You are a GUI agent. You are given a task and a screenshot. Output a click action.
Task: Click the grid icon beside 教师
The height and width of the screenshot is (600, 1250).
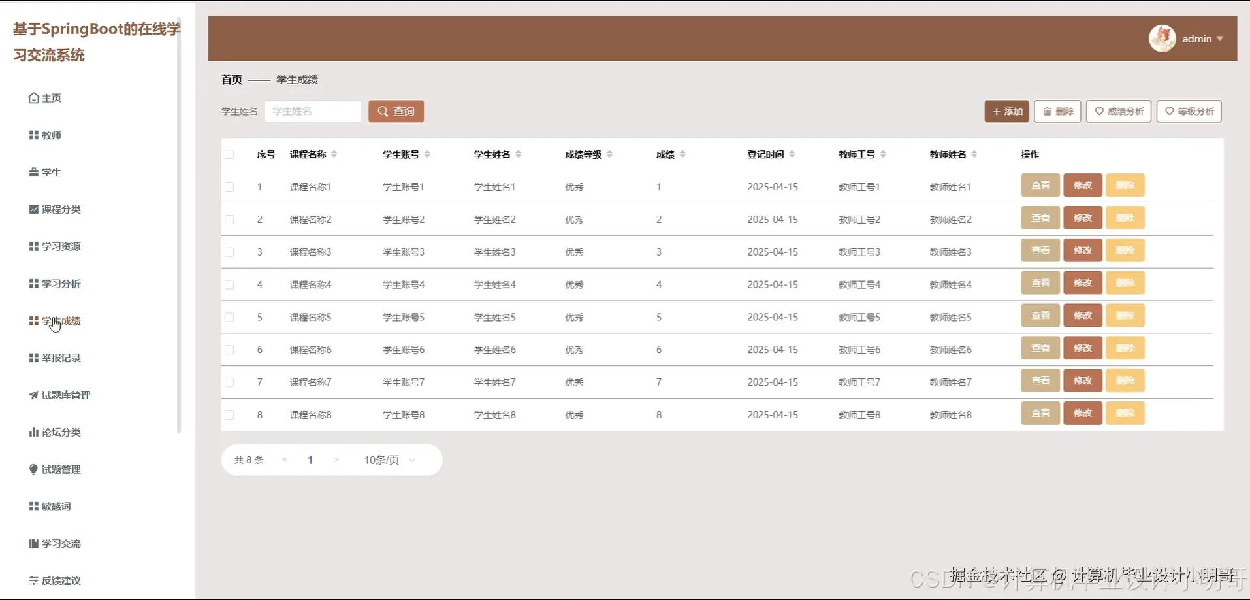(x=33, y=135)
